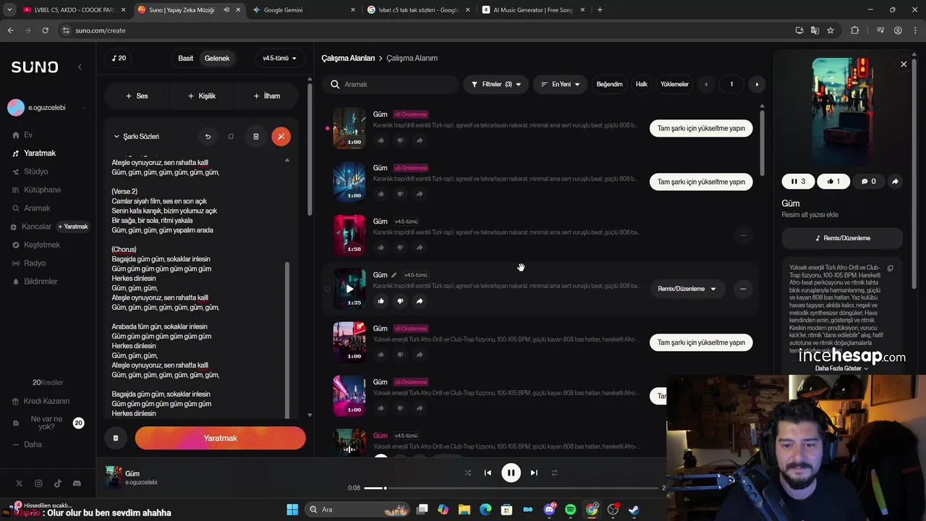Skip to next track in player

click(x=534, y=473)
